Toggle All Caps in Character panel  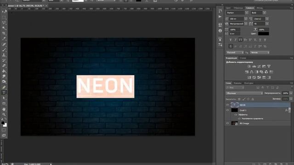click(x=240, y=40)
